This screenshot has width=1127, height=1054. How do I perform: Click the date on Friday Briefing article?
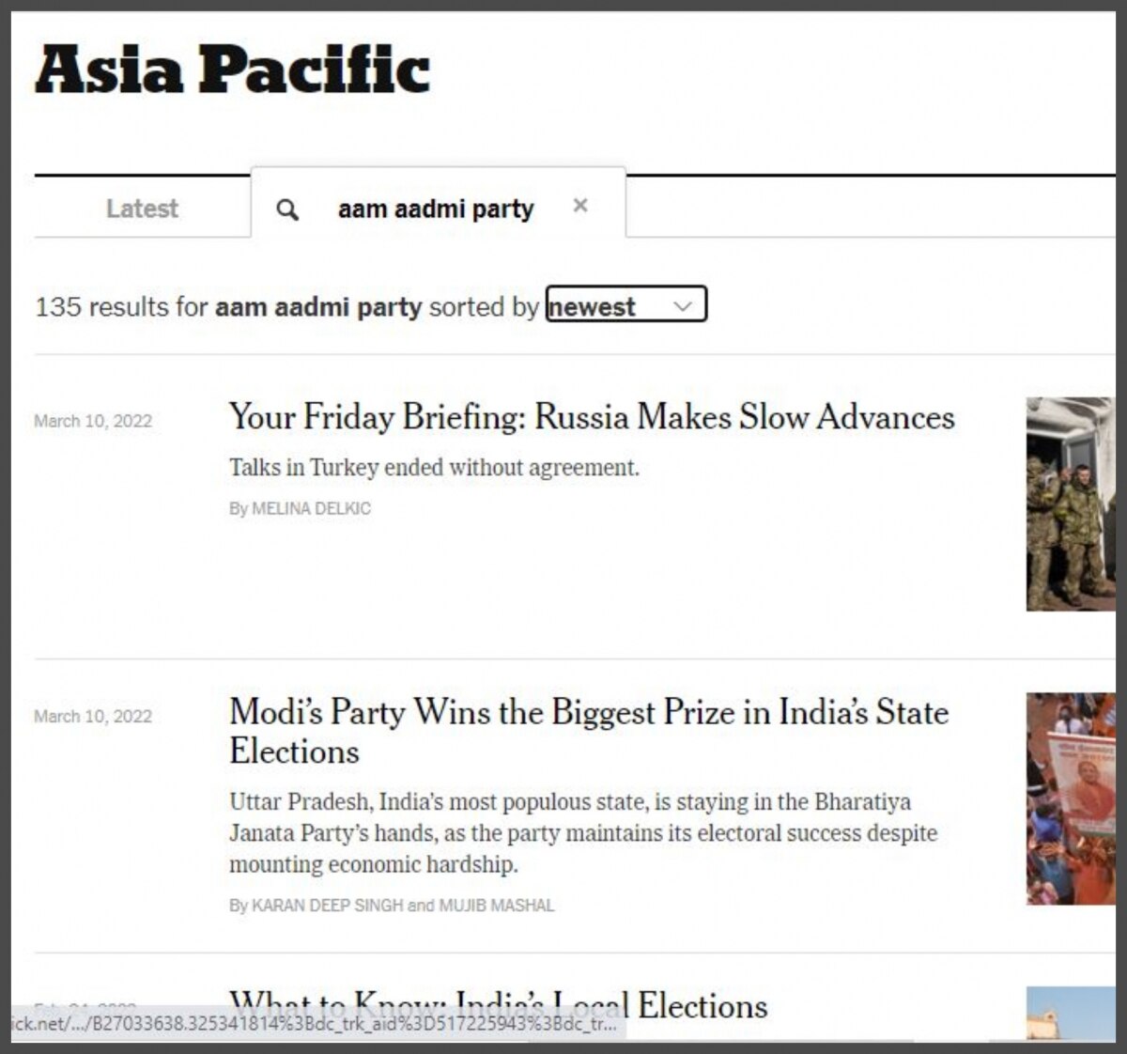[93, 421]
